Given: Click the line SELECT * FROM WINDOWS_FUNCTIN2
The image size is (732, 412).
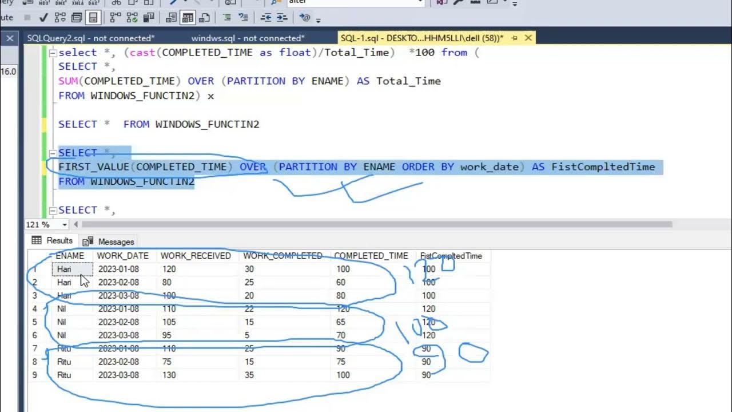Looking at the screenshot, I should tap(159, 124).
